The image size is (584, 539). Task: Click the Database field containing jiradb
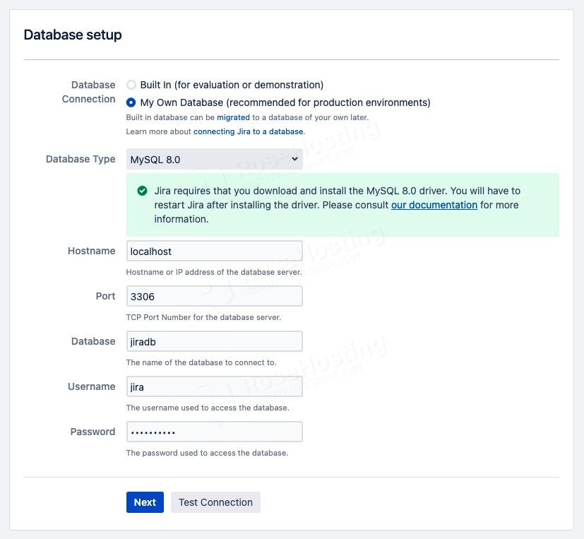click(215, 341)
